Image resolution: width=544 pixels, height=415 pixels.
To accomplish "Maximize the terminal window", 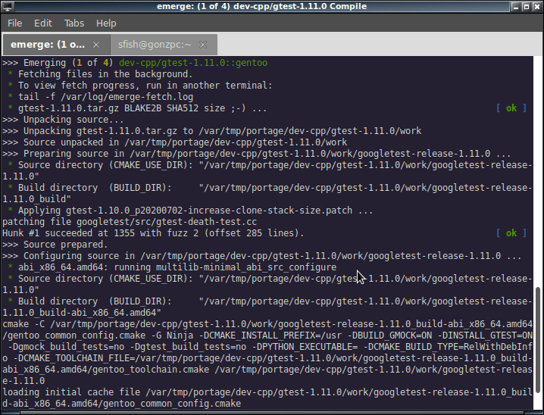I will click(527, 6).
